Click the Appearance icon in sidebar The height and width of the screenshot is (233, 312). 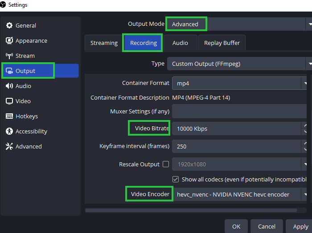(x=9, y=40)
